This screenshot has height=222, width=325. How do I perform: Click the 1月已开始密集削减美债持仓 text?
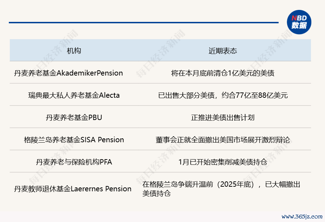point(223,162)
